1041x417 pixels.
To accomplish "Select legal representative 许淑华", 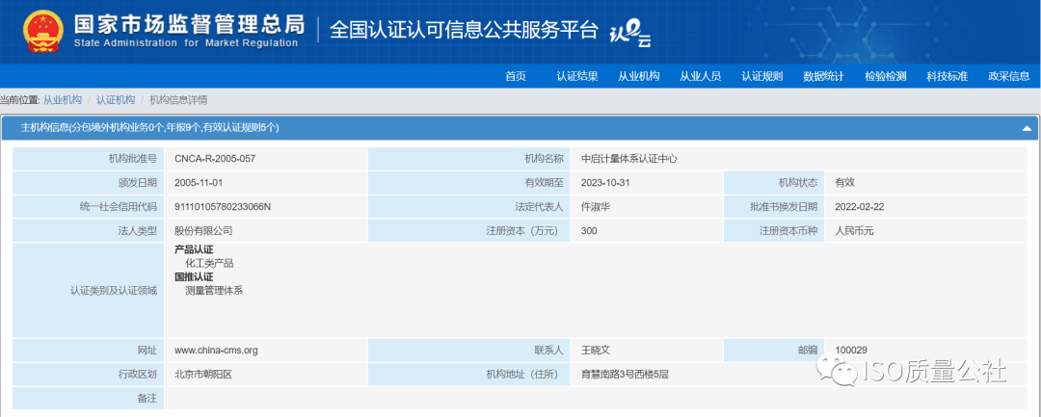I will 596,207.
